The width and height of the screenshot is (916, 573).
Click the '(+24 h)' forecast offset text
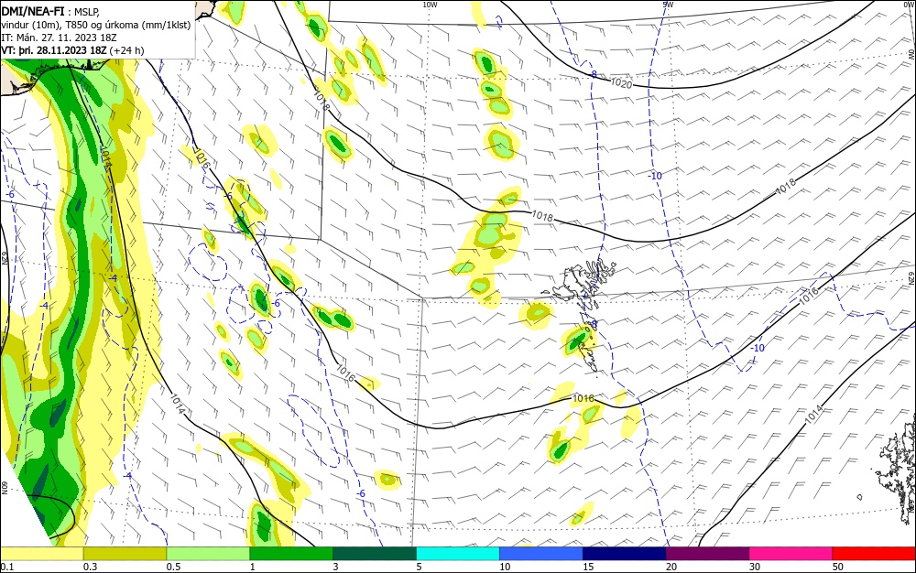pyautogui.click(x=126, y=50)
